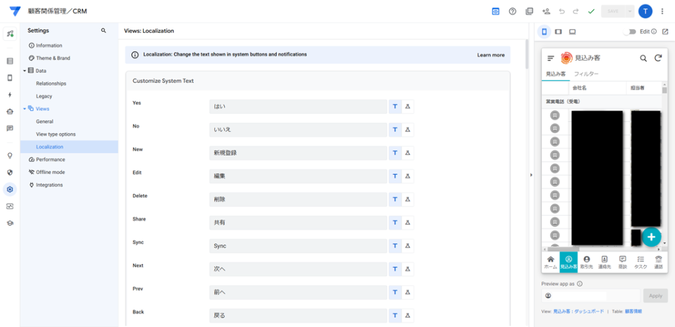675x327 pixels.
Task: Open the Chat apps icon in left rail
Action: click(10, 128)
